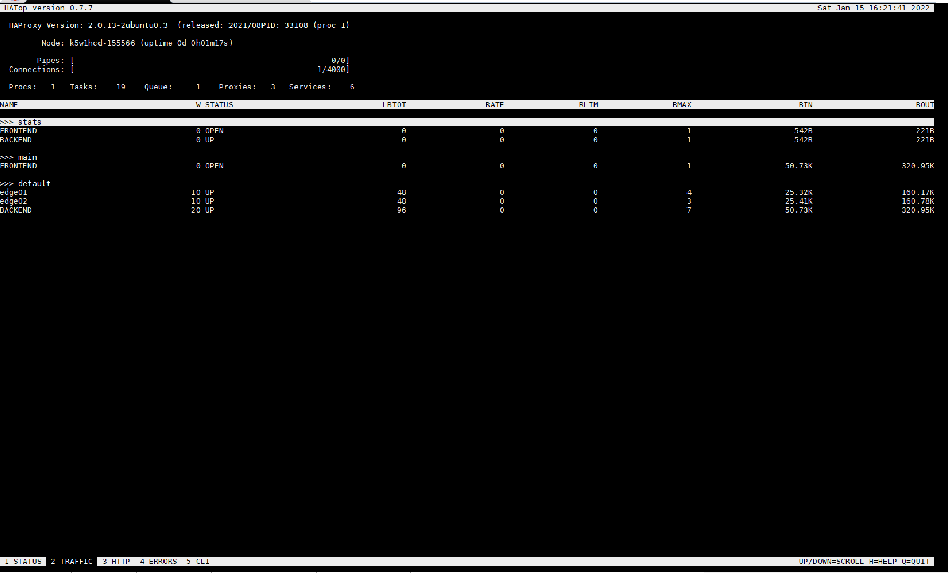Viewport: 949px width, 573px height.
Task: Click the BOUT column header
Action: [x=925, y=105]
